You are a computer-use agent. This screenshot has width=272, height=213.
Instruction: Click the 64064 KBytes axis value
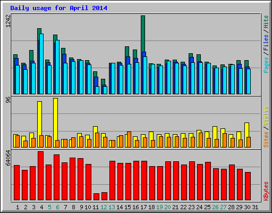[8, 158]
